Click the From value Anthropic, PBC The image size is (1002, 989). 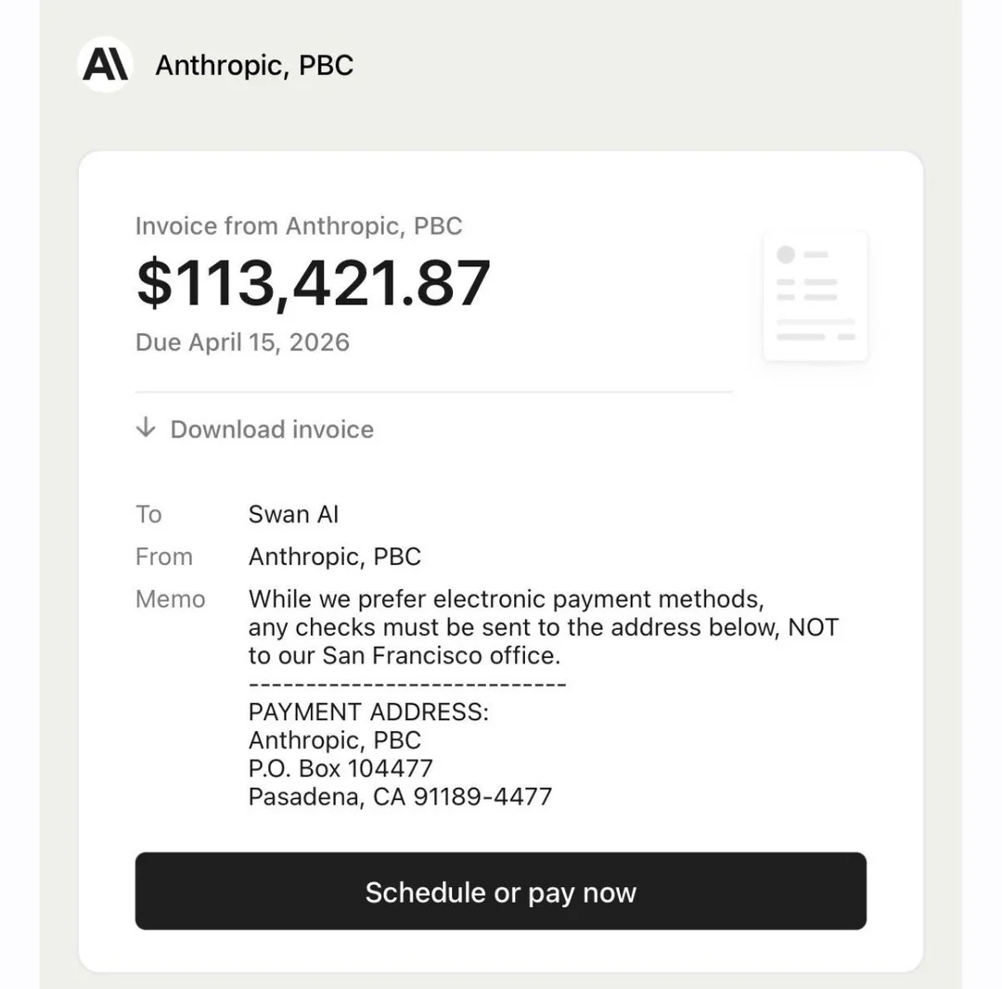point(335,557)
